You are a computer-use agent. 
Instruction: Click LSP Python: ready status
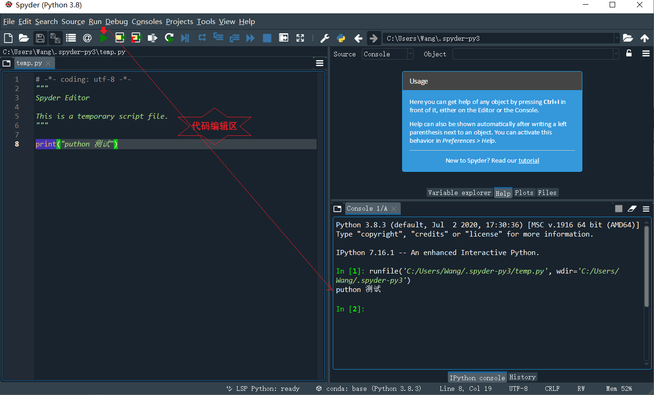[263, 389]
